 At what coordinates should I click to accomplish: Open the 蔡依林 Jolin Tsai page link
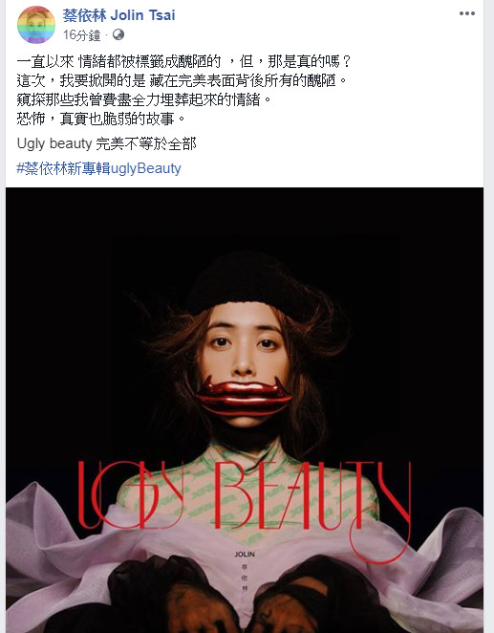tap(119, 15)
